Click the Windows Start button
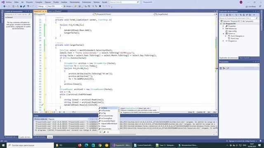The height and width of the screenshot is (148, 264). tap(3, 145)
